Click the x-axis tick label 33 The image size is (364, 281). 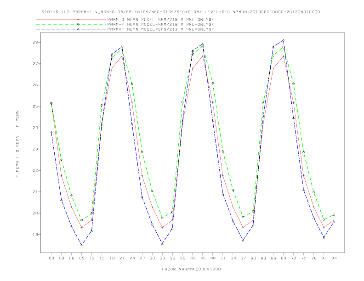coord(162,258)
